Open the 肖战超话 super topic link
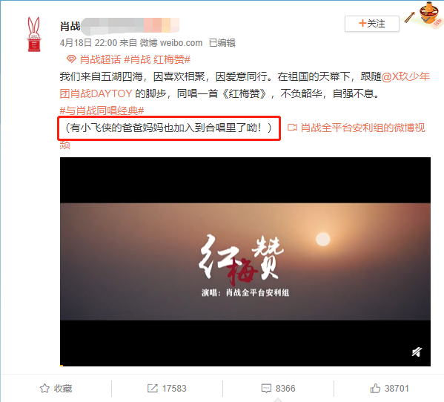This screenshot has height=402, width=444. 100,59
